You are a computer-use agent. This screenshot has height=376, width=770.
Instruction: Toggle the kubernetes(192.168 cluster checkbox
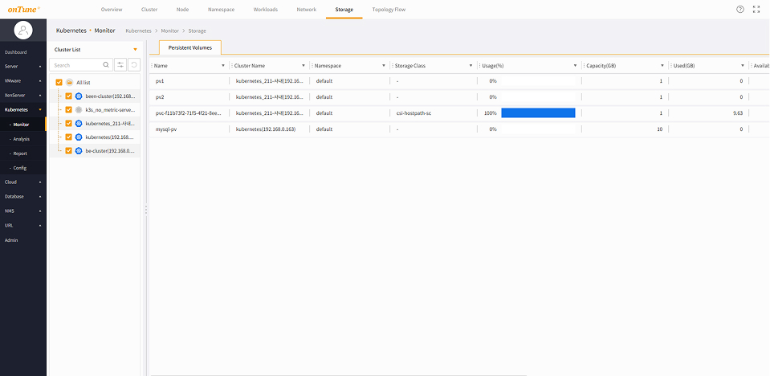[69, 137]
